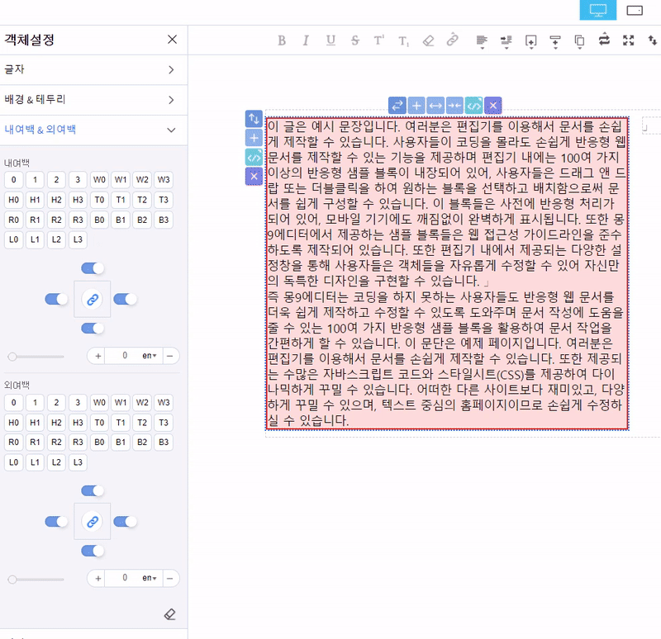
Task: Click the code icon above the text block
Action: [473, 105]
